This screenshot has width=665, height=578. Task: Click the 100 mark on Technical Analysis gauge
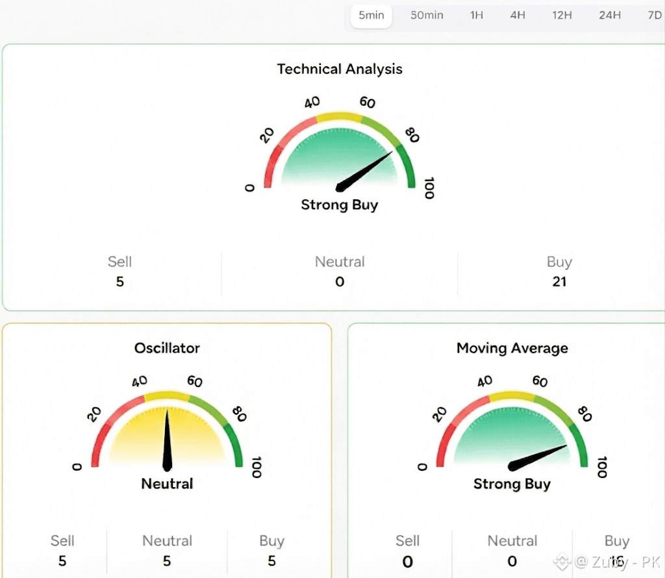pos(429,188)
